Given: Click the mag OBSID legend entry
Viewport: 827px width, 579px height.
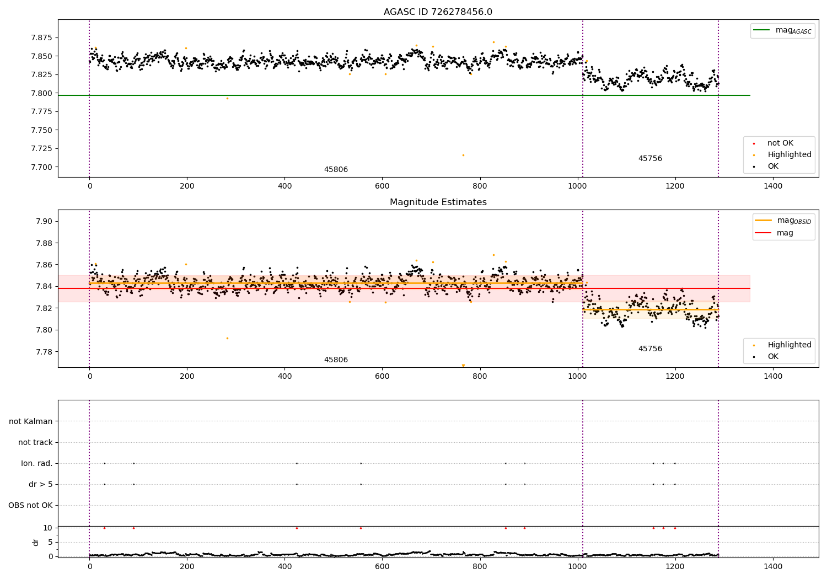Looking at the screenshot, I should point(783,221).
